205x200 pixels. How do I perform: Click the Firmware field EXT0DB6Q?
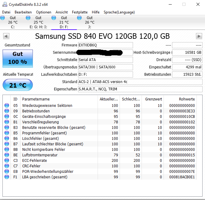click(x=105, y=45)
